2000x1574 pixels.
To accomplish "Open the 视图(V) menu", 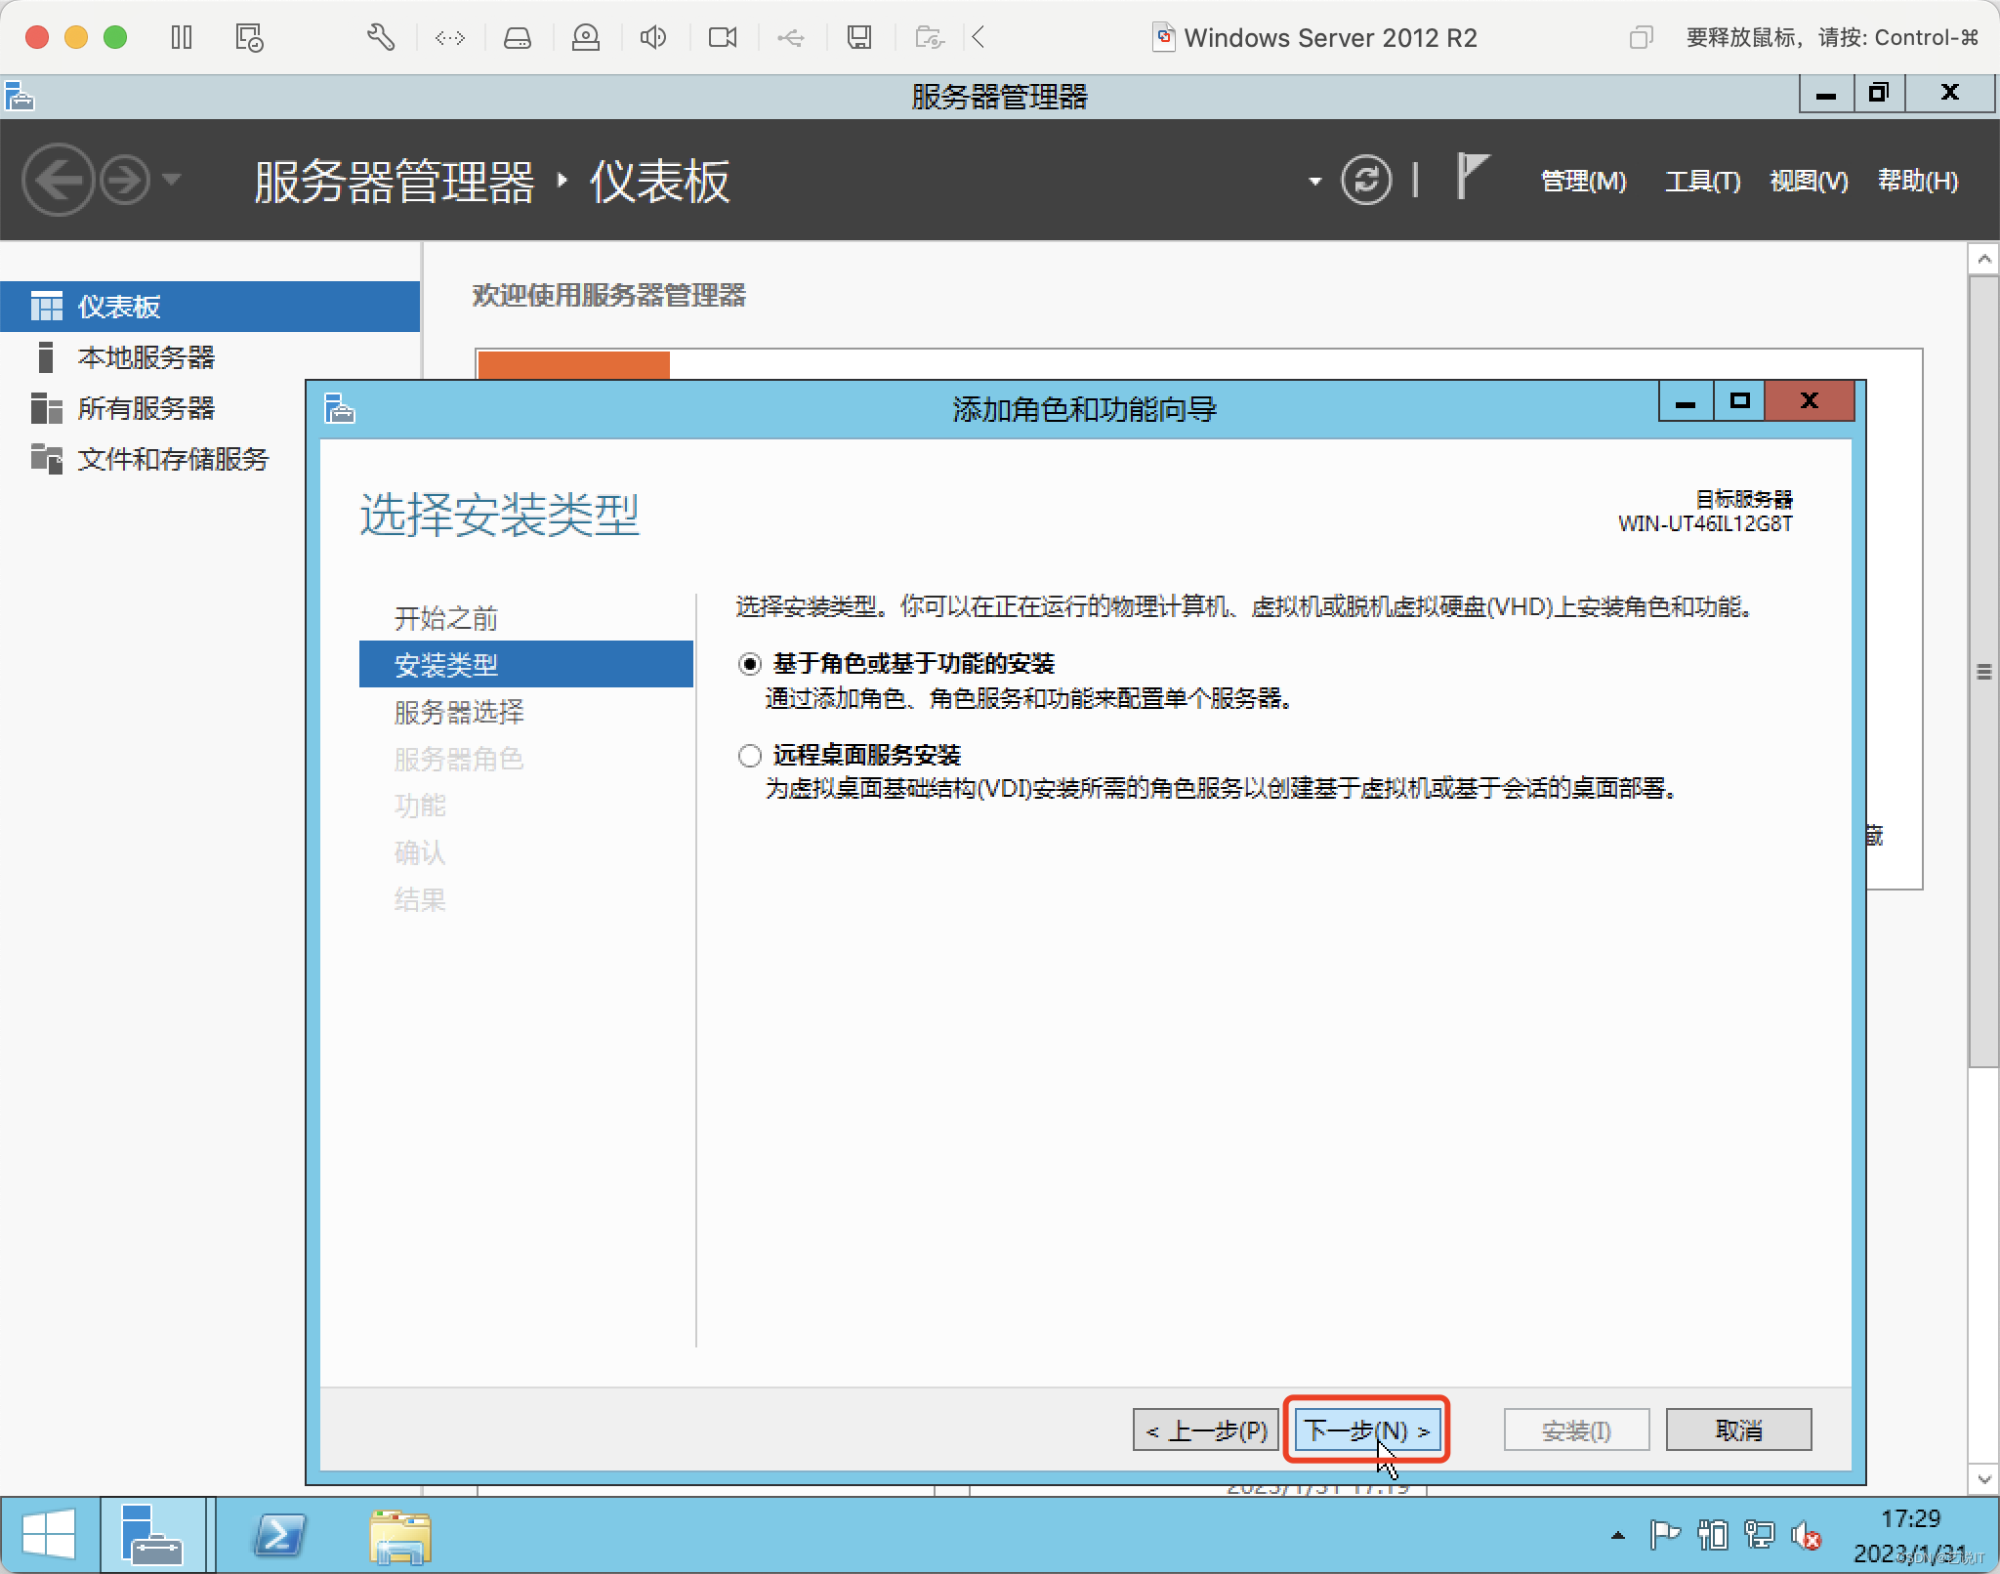I will coord(1809,182).
